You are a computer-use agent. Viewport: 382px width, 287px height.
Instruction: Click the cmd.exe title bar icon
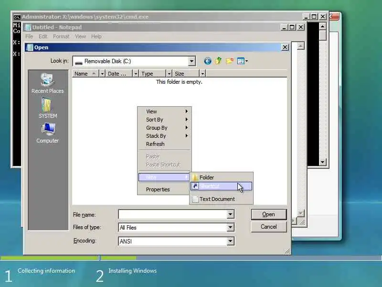coord(17,17)
